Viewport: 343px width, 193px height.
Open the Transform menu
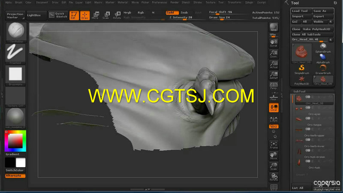point(234,3)
